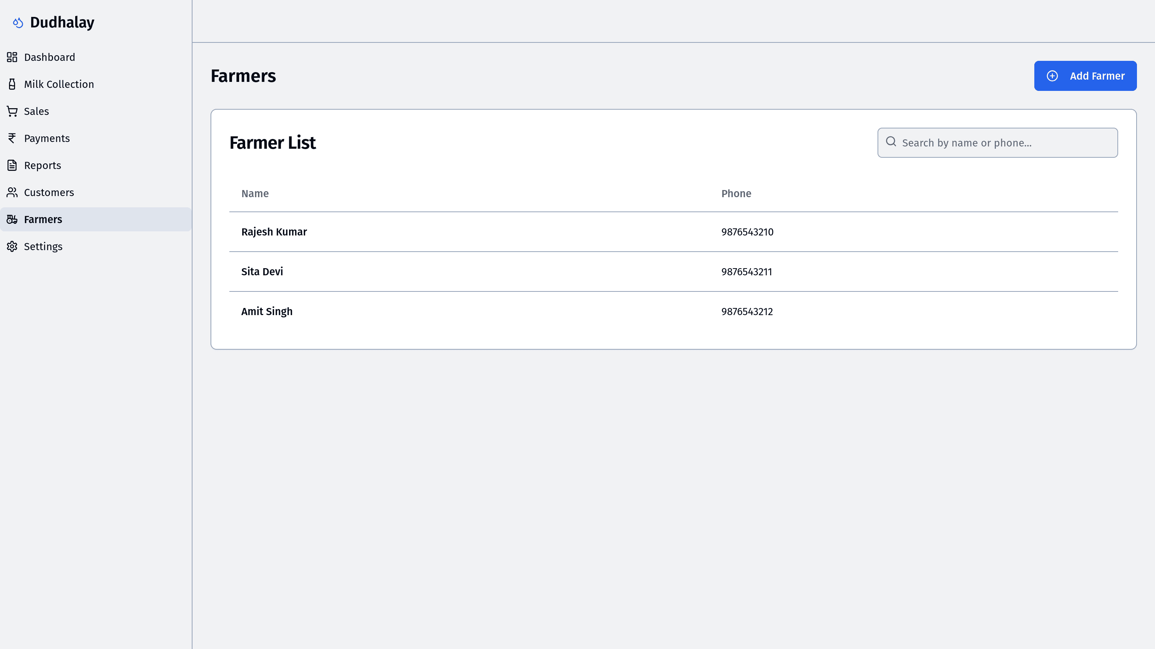Go to the Customers page
Screen dimensions: 1155x649
[49, 193]
